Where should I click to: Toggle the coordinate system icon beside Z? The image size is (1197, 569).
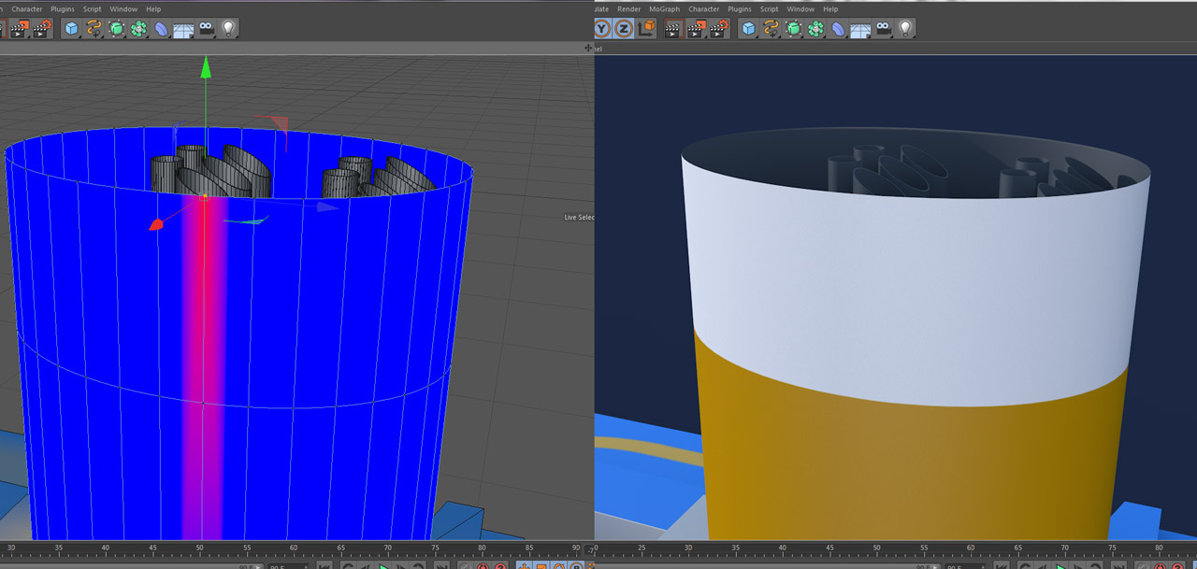pos(646,29)
